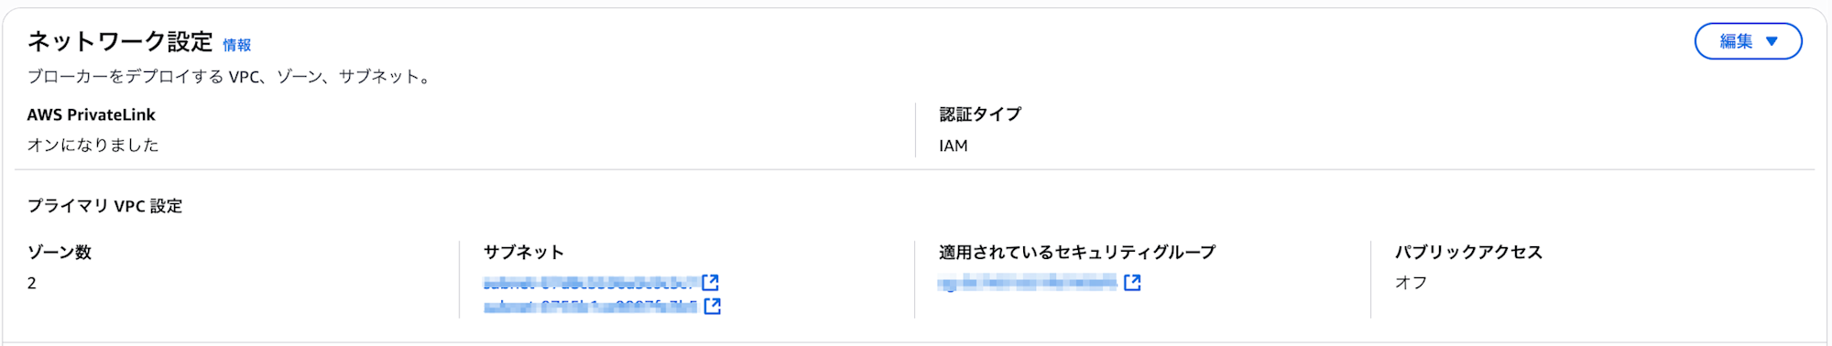1832x346 pixels.
Task: Click the ゾーン数 label
Action: pos(60,252)
